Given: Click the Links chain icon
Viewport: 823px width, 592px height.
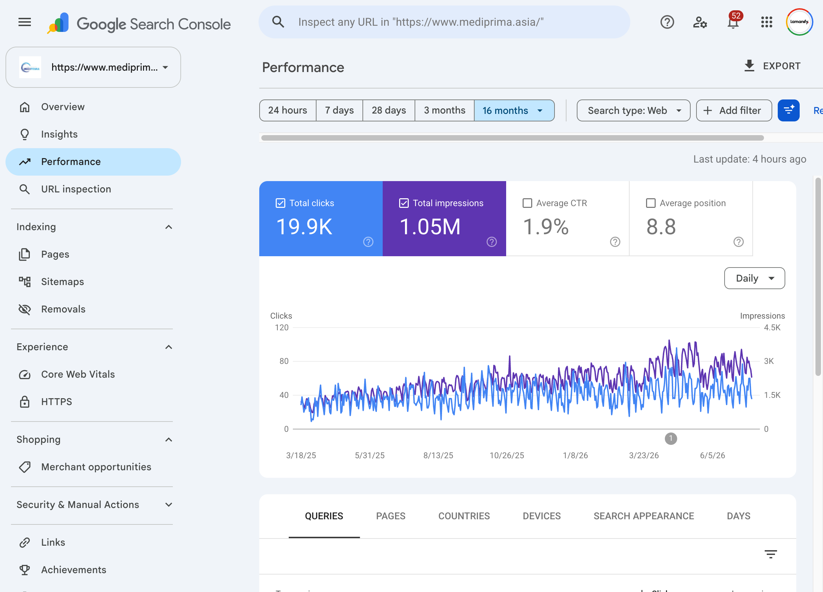Looking at the screenshot, I should tap(25, 543).
